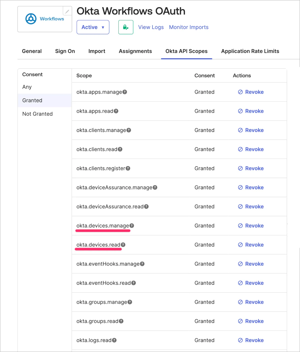Revoke the okta.devices.read scope
This screenshot has width=300, height=352.
(251, 245)
